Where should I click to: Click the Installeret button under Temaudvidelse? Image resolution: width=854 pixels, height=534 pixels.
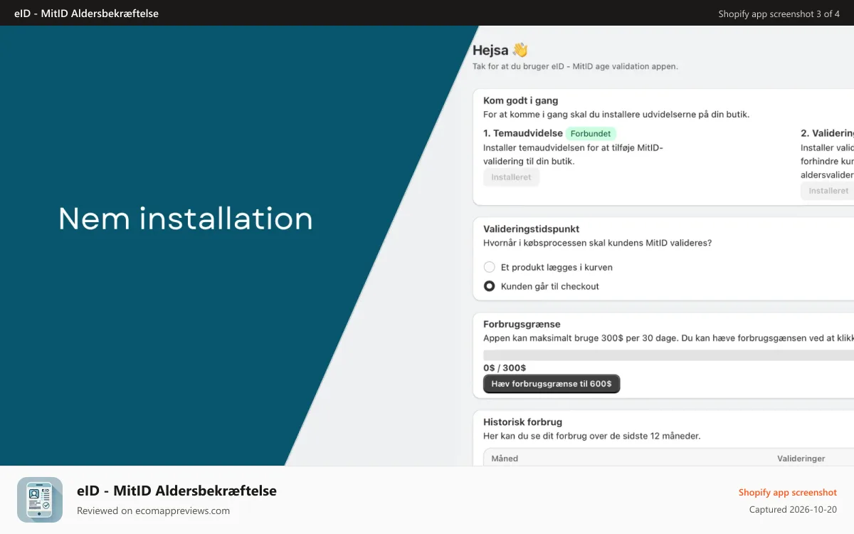point(511,177)
